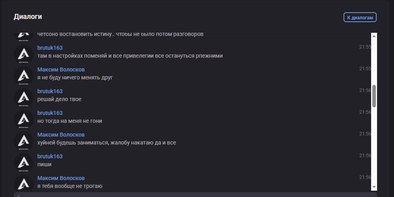This screenshot has height=197, width=394.
Task: Click avatar beside "но тогда на меня не гони"
Action: 24,119
